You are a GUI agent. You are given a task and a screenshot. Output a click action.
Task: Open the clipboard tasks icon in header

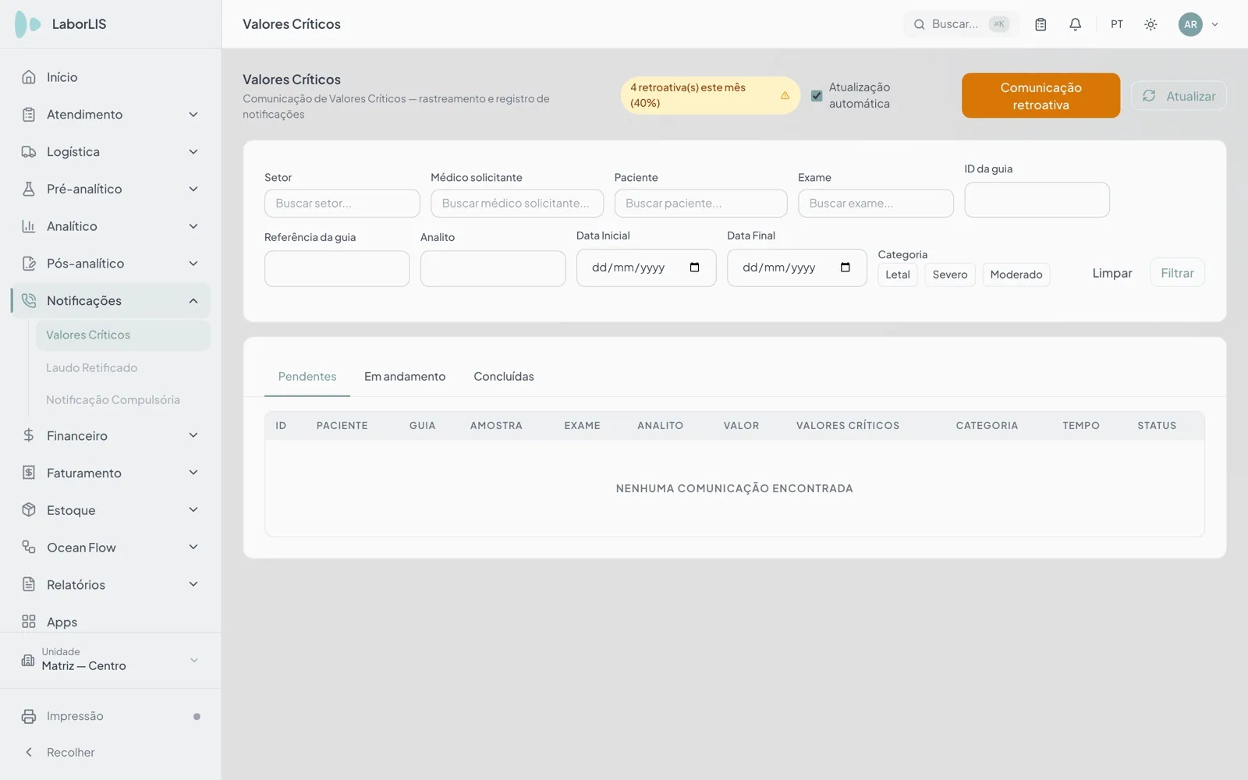(1041, 24)
